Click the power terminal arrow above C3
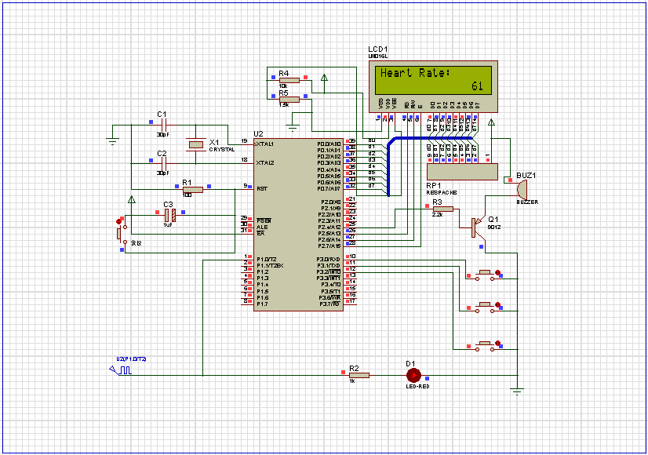 click(x=132, y=200)
